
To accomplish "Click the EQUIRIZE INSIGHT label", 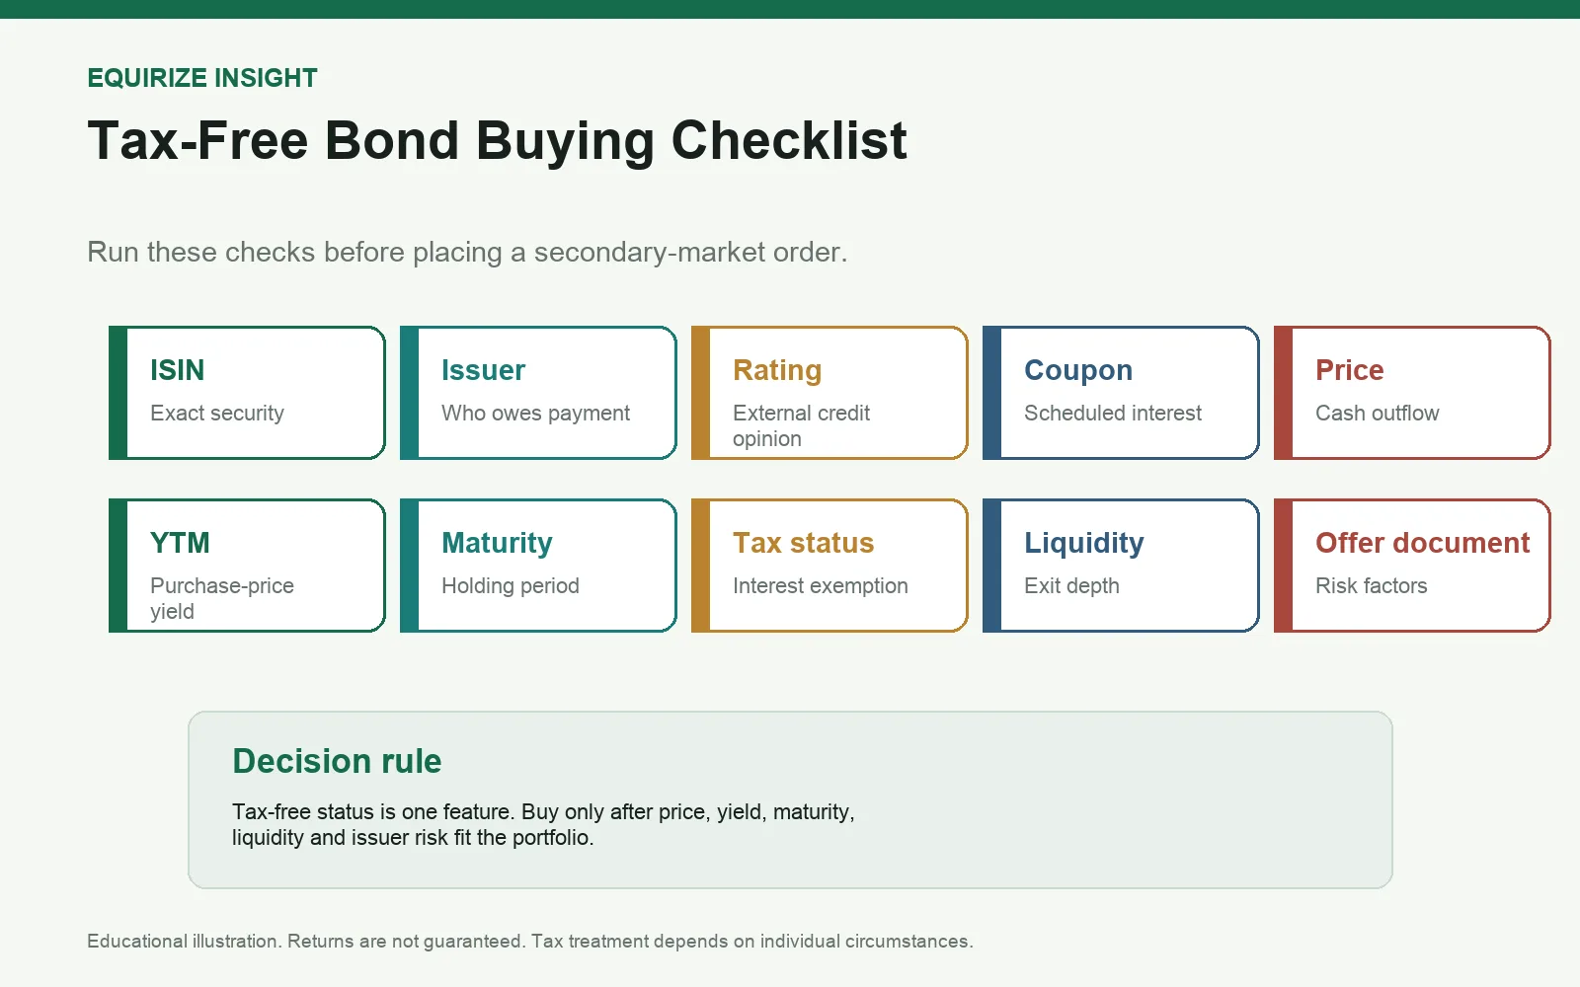I will click(x=202, y=78).
